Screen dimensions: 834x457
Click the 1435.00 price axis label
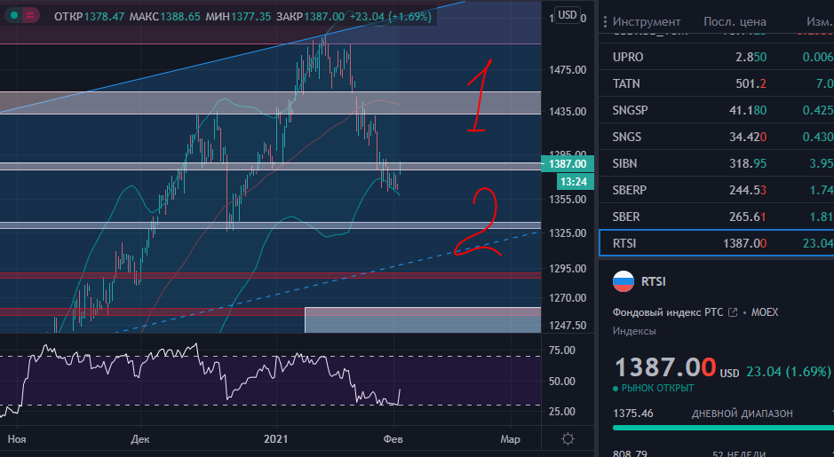pos(568,112)
